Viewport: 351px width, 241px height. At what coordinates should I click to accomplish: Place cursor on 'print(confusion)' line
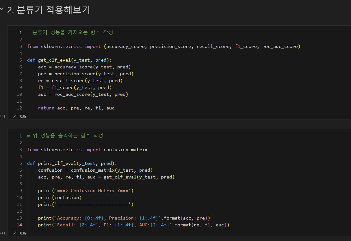(x=60, y=197)
